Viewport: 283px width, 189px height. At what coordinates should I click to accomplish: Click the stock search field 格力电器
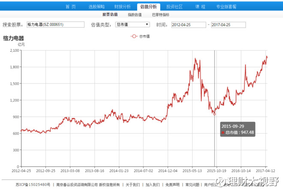pyautogui.click(x=56, y=24)
